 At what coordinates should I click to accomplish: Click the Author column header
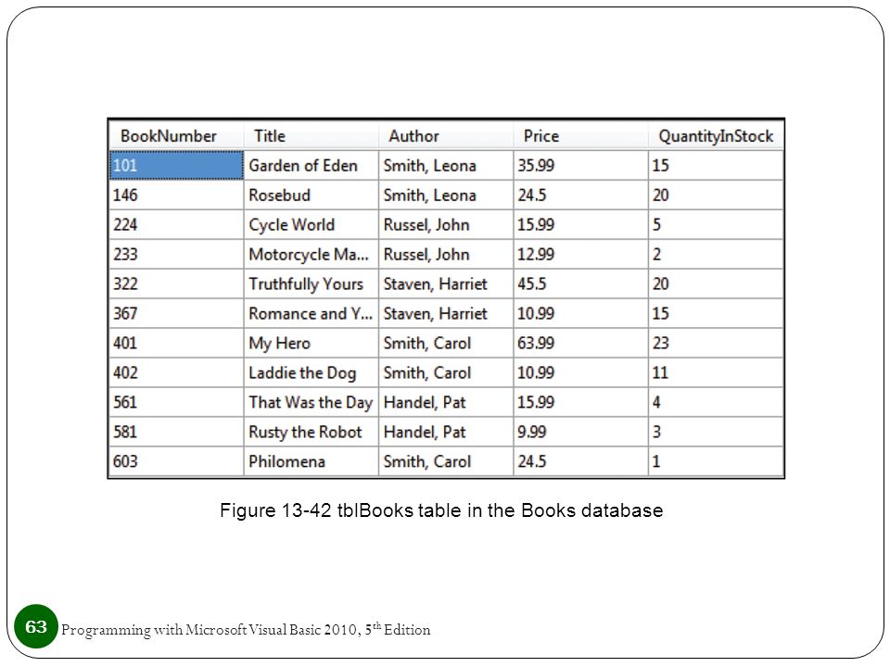[446, 136]
